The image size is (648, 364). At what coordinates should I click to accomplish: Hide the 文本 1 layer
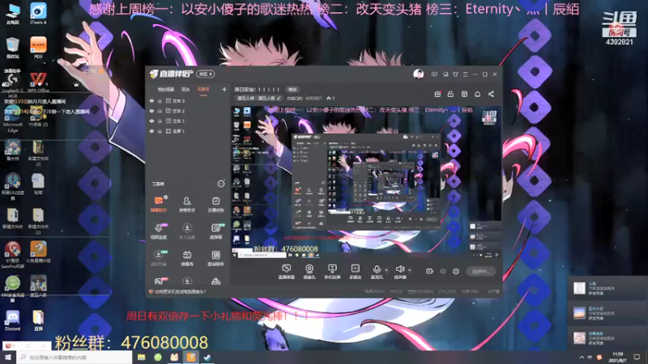(151, 121)
